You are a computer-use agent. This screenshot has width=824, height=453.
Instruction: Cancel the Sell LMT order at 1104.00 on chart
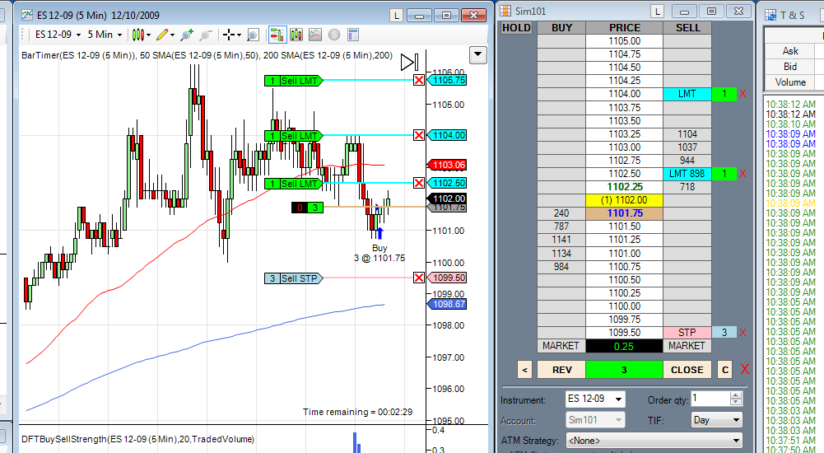click(x=419, y=136)
